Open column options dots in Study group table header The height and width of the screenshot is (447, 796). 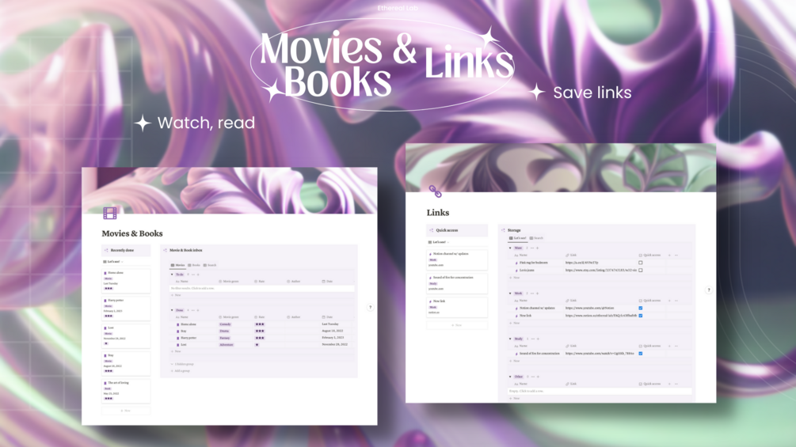(x=676, y=347)
